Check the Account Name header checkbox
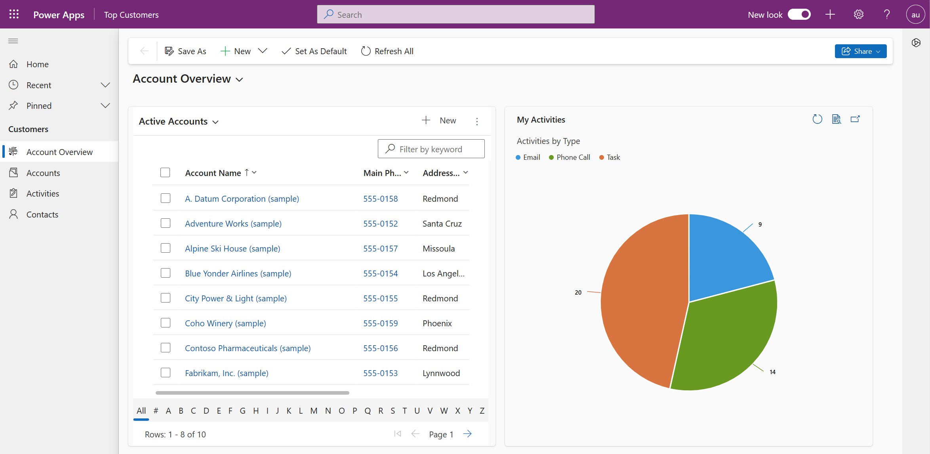 [166, 172]
